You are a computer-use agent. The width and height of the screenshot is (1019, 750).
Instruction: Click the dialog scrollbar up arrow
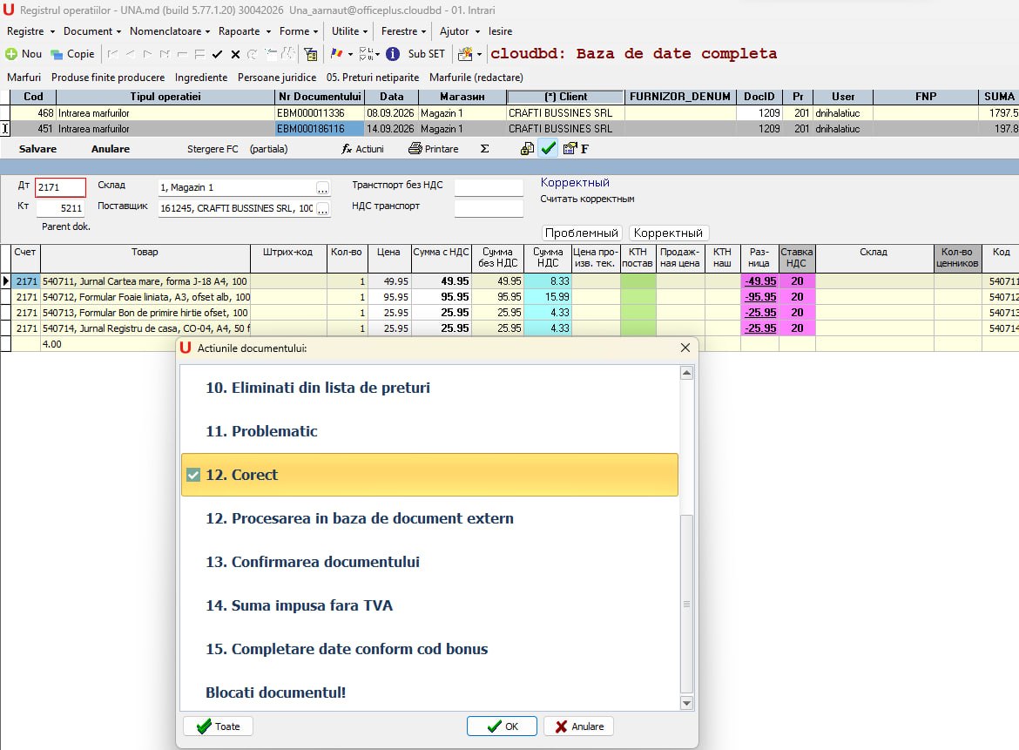coord(686,373)
